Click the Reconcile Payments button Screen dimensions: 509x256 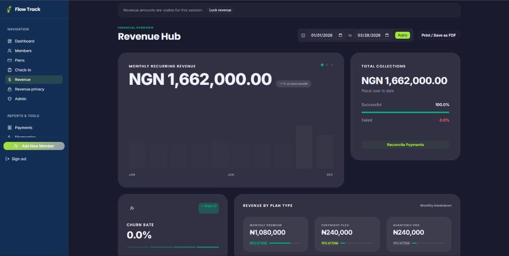[405, 145]
